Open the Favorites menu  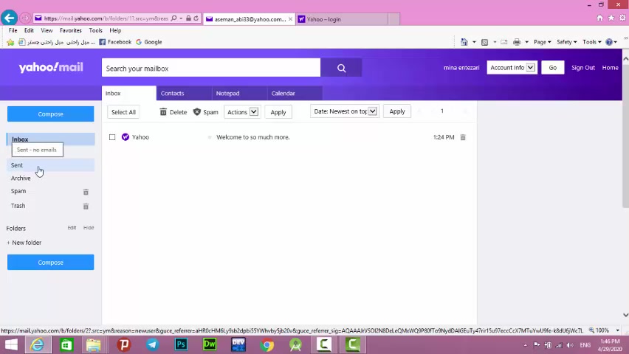(71, 30)
